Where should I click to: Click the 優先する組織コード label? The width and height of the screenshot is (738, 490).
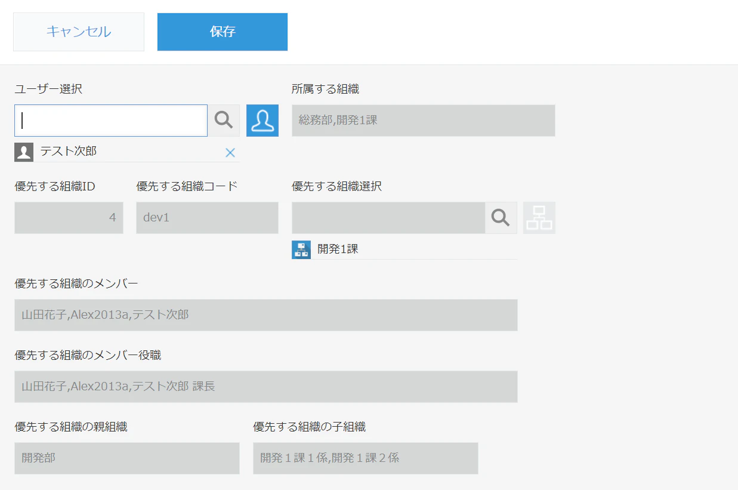coord(187,186)
